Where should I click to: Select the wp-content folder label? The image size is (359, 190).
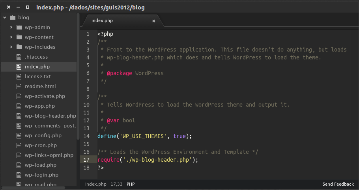pos(39,37)
